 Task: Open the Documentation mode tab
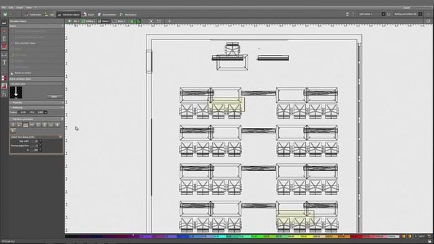[107, 14]
